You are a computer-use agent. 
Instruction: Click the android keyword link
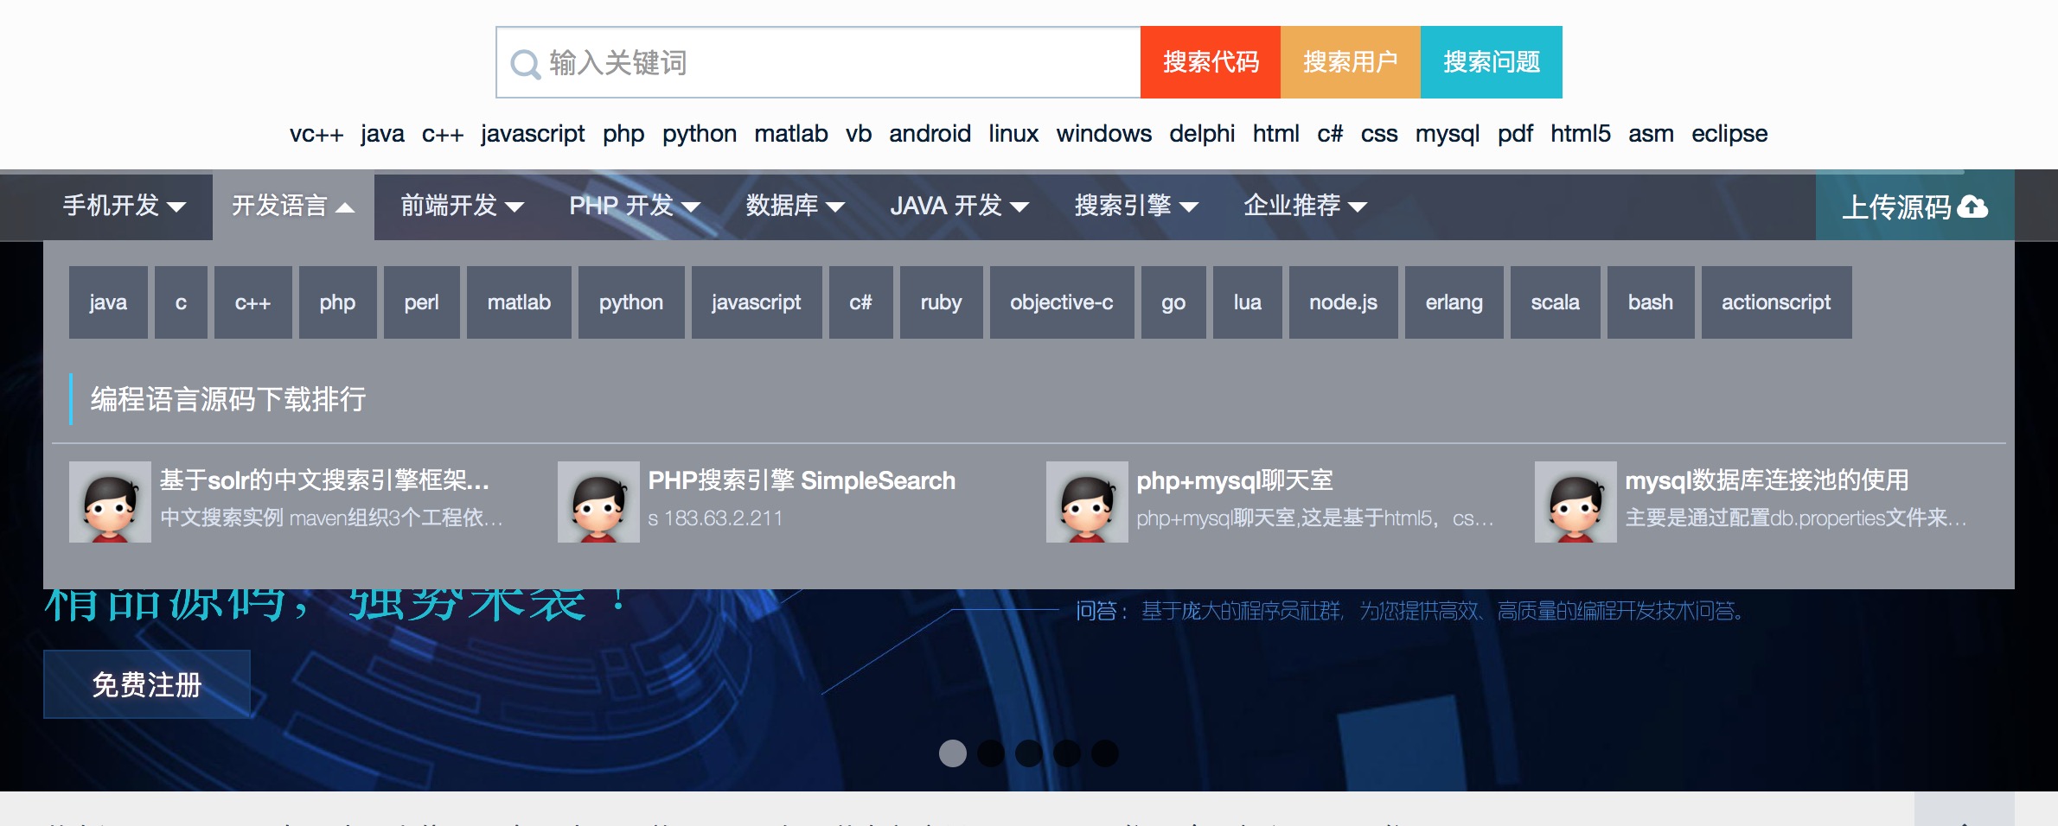tap(930, 134)
